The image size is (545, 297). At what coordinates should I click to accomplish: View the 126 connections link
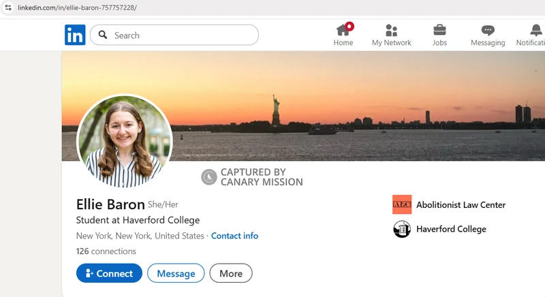tap(106, 251)
